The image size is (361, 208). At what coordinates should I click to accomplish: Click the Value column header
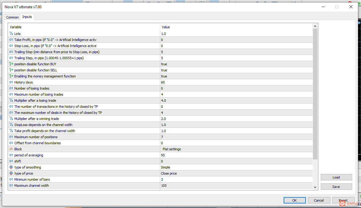click(x=236, y=27)
